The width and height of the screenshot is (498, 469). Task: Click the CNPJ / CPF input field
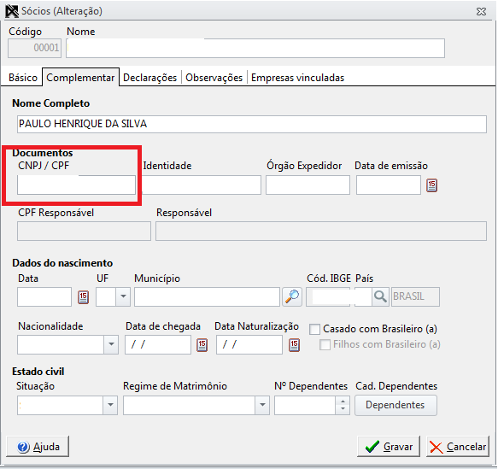coord(76,185)
